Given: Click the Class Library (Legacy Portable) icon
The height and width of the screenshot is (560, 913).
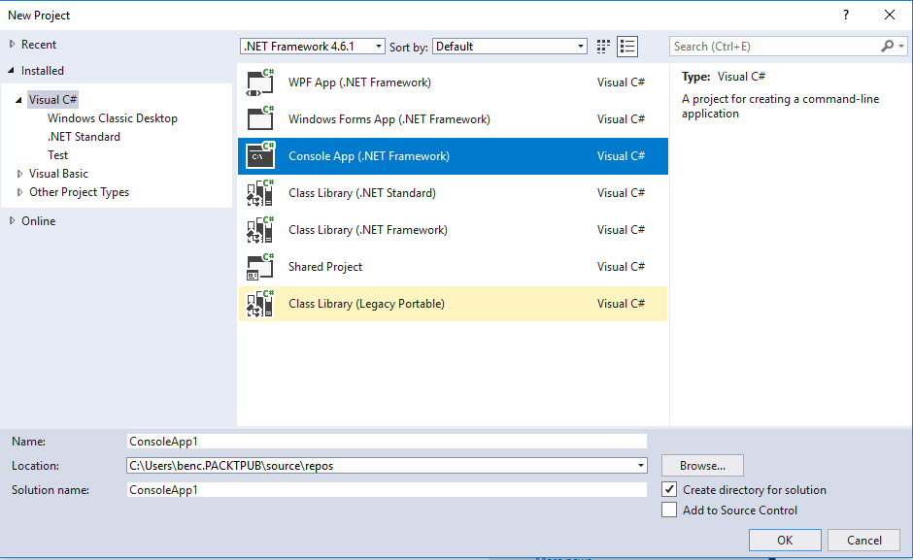Looking at the screenshot, I should coord(259,304).
